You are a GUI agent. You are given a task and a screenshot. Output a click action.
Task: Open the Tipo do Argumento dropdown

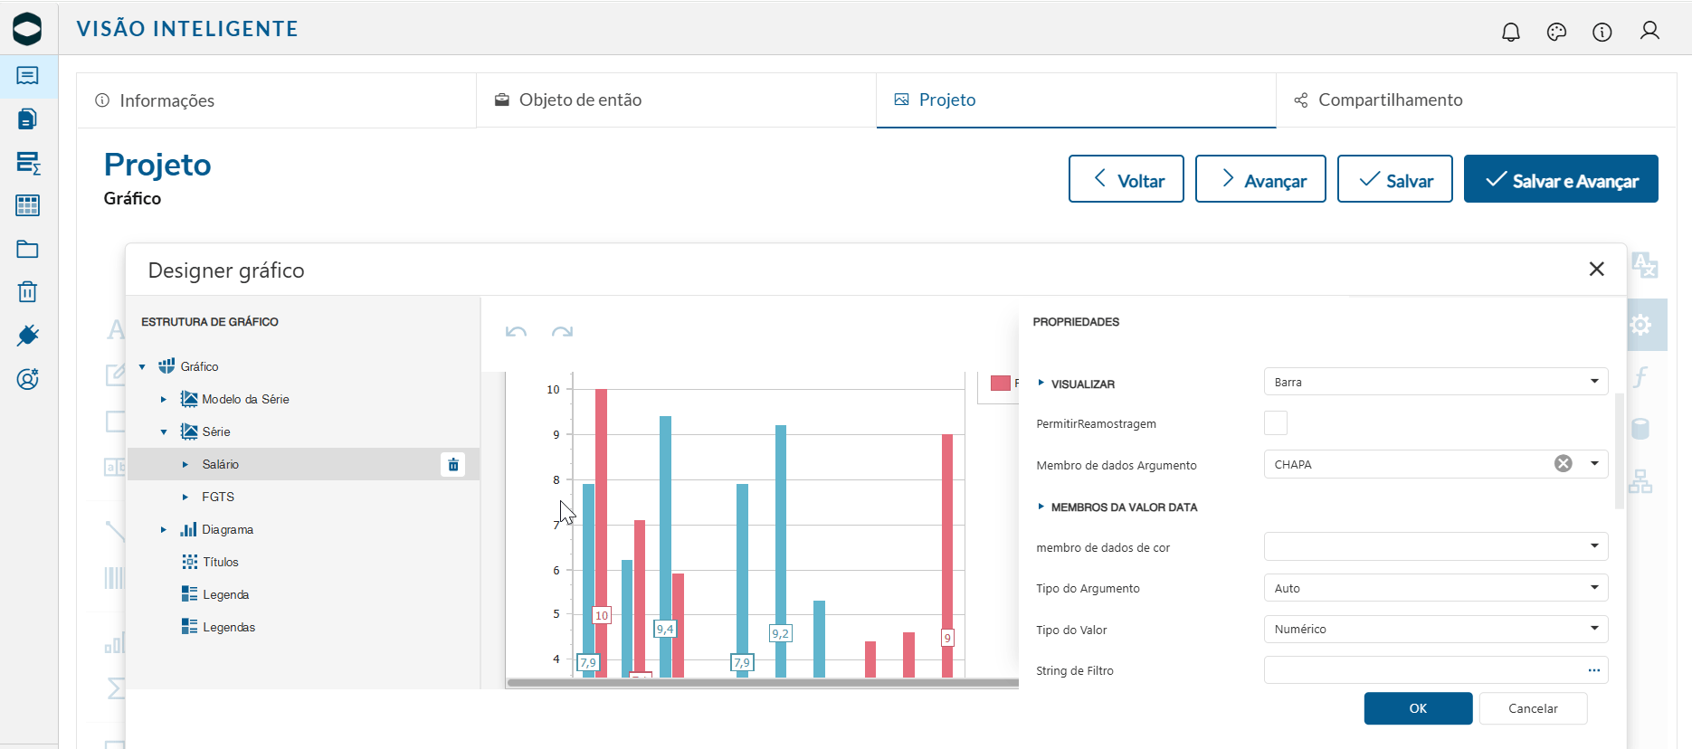pos(1435,588)
